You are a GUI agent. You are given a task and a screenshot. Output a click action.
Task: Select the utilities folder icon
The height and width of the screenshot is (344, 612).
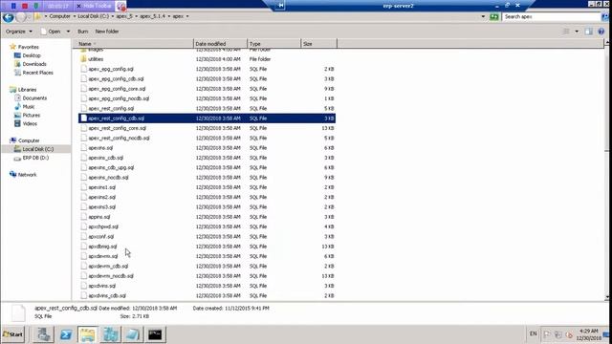[83, 59]
